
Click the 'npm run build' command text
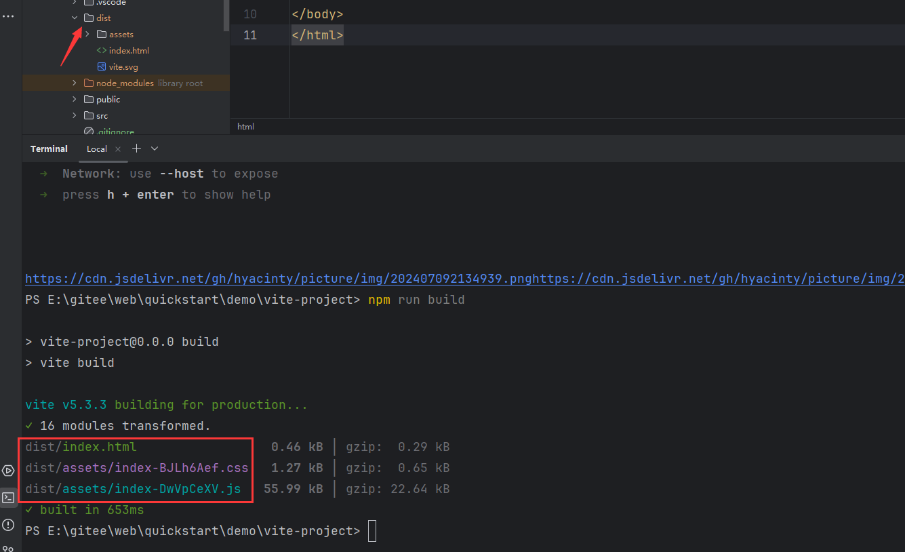tap(416, 300)
